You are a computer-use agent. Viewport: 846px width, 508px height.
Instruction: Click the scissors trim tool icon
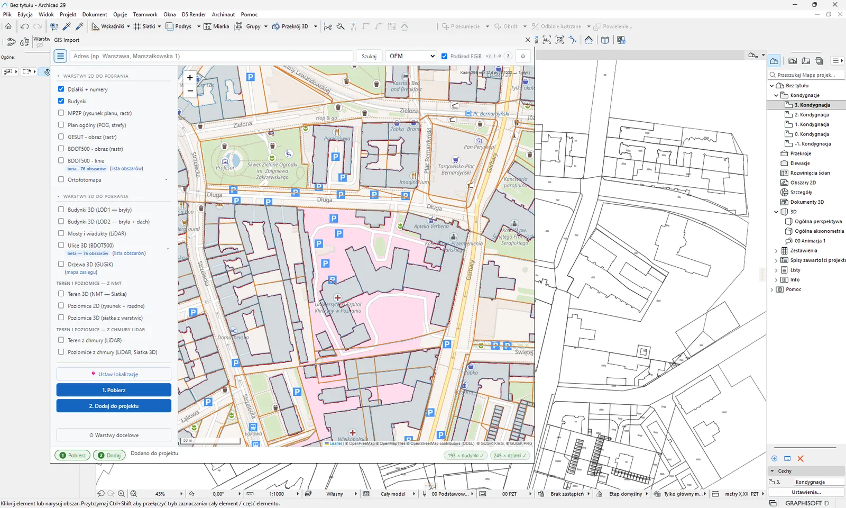[x=328, y=26]
